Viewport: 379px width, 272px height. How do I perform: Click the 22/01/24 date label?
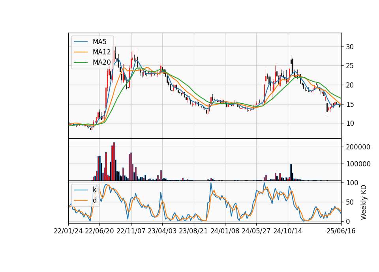point(68,231)
